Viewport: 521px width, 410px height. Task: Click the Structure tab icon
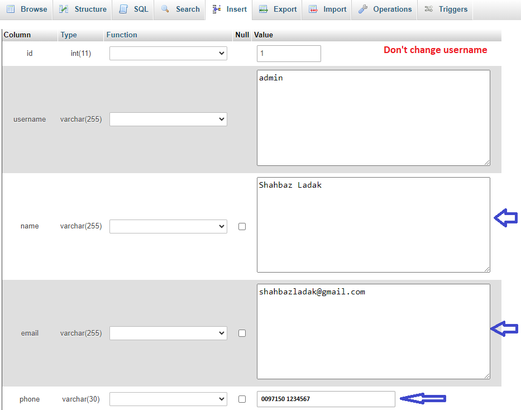pos(64,9)
